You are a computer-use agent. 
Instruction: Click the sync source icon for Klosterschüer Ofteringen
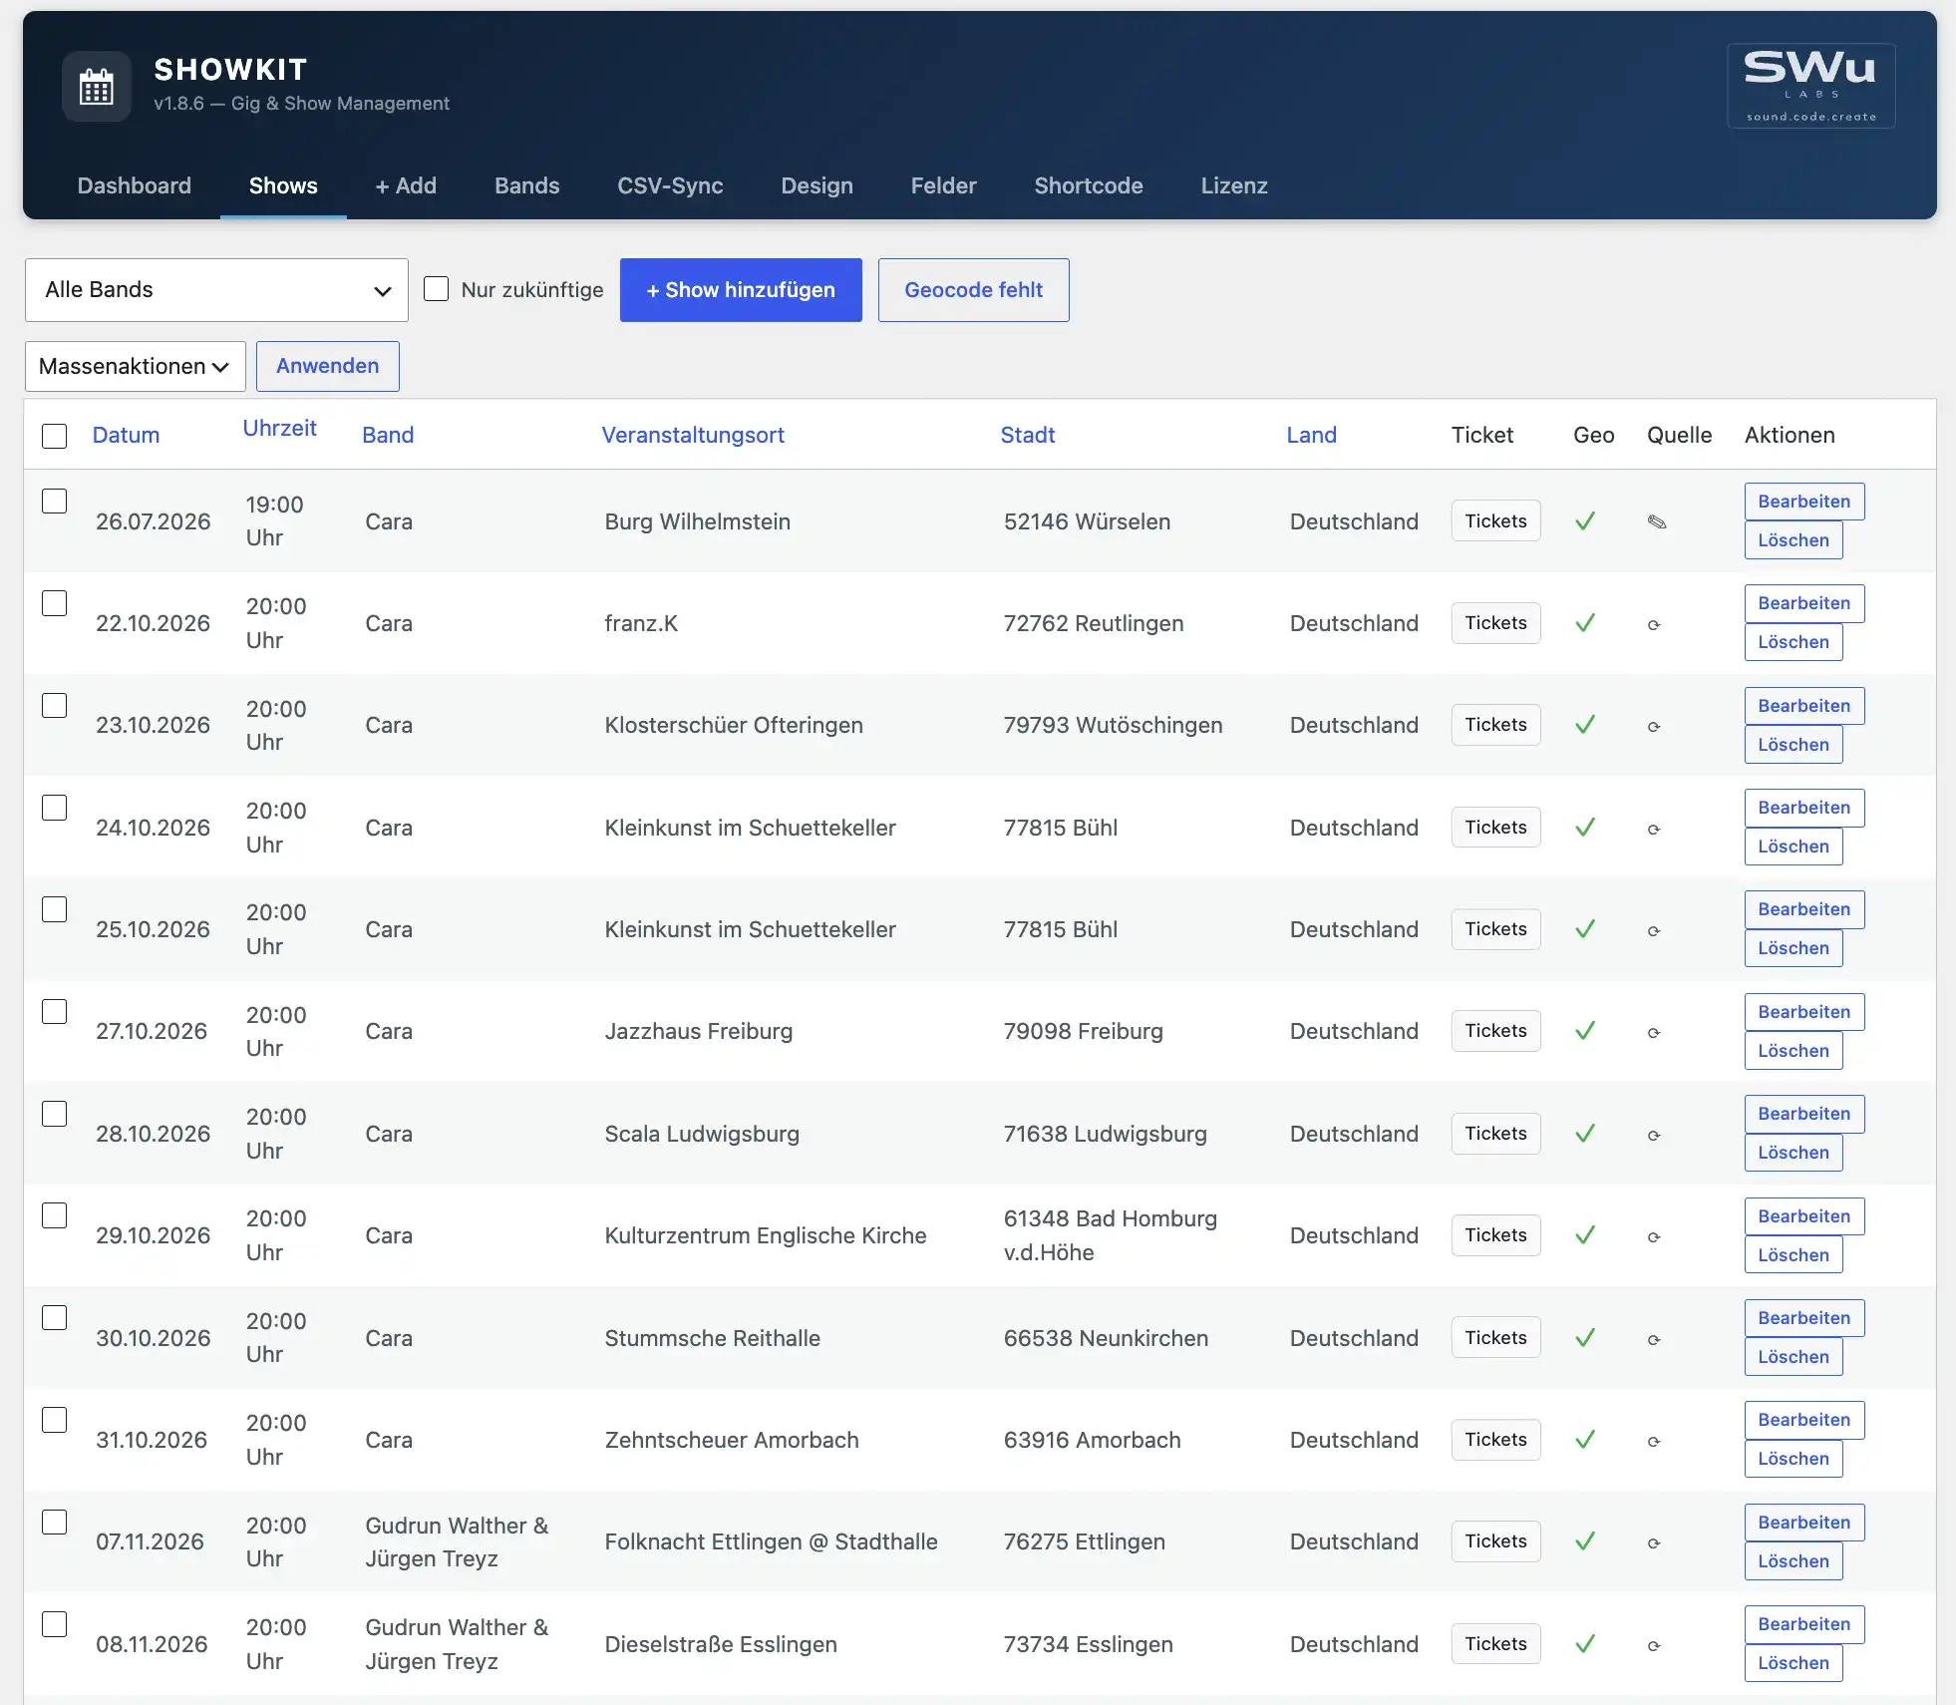point(1654,727)
